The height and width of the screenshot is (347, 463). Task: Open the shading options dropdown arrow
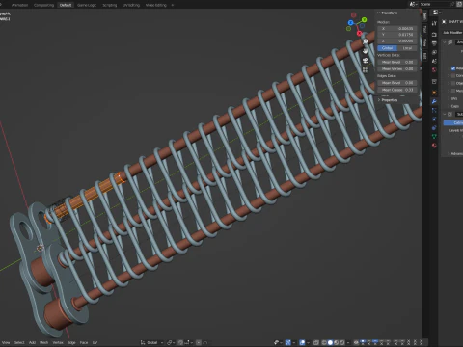tap(348, 342)
